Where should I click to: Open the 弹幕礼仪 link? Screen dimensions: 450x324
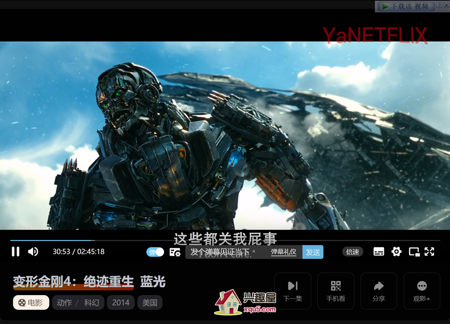(283, 252)
